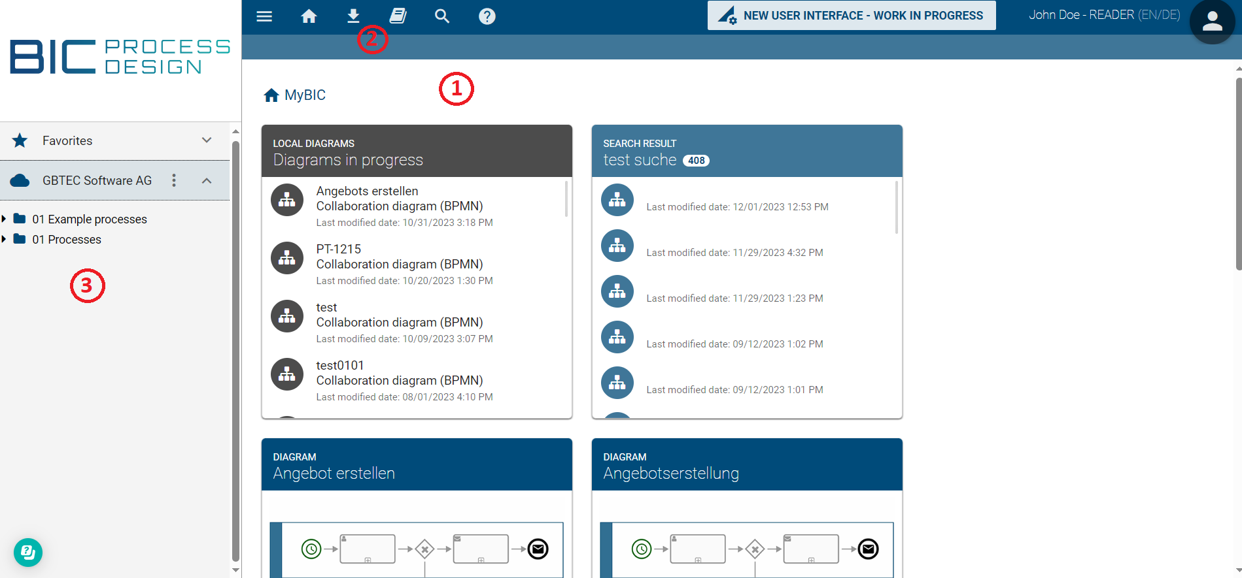The height and width of the screenshot is (578, 1242).
Task: Click the MyBIC breadcrumb
Action: [x=304, y=95]
